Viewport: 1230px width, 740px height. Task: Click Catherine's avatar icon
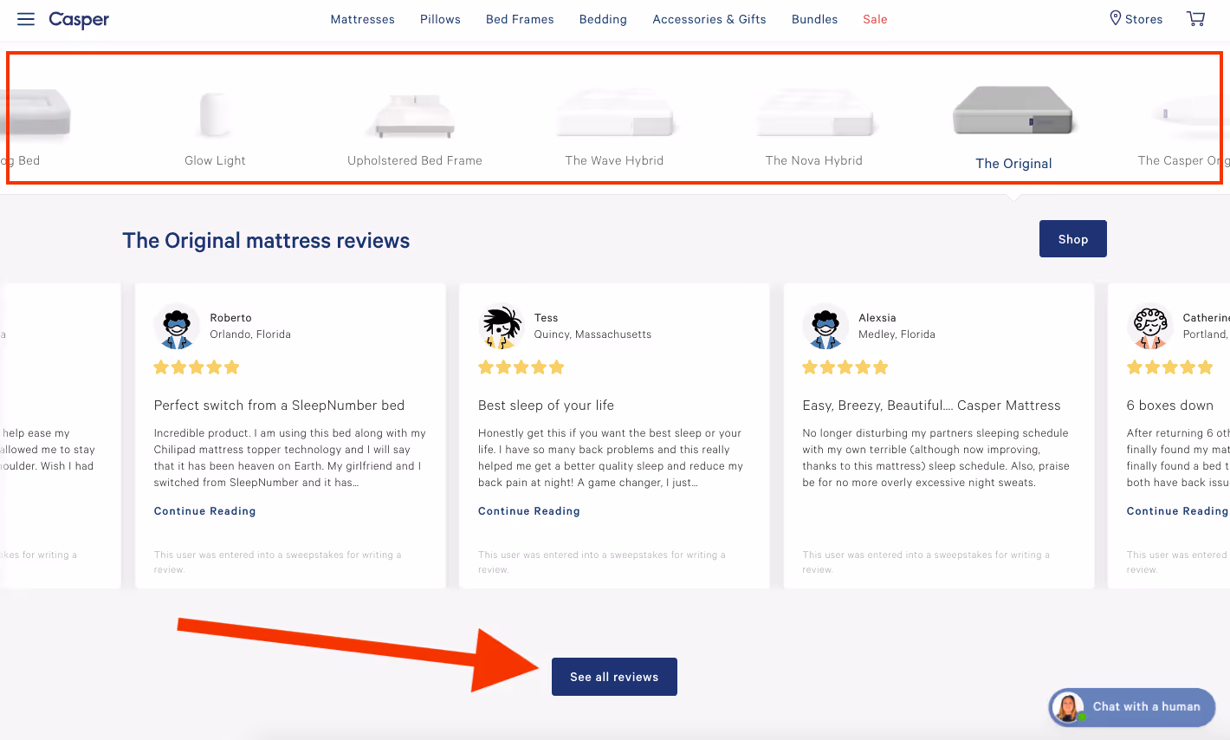[1149, 326]
